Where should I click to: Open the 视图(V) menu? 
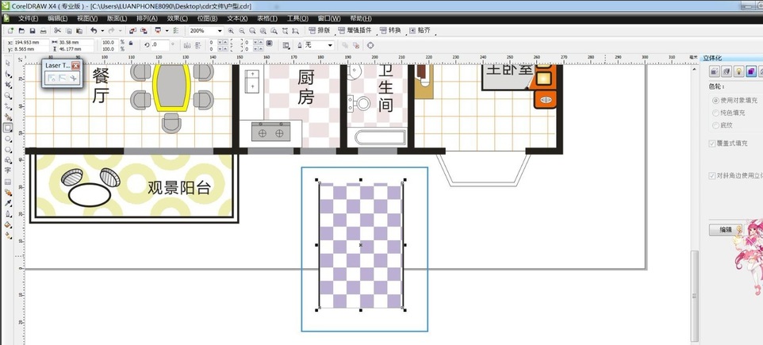click(86, 18)
